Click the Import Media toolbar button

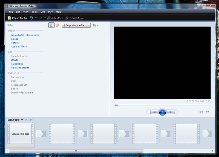point(18,18)
